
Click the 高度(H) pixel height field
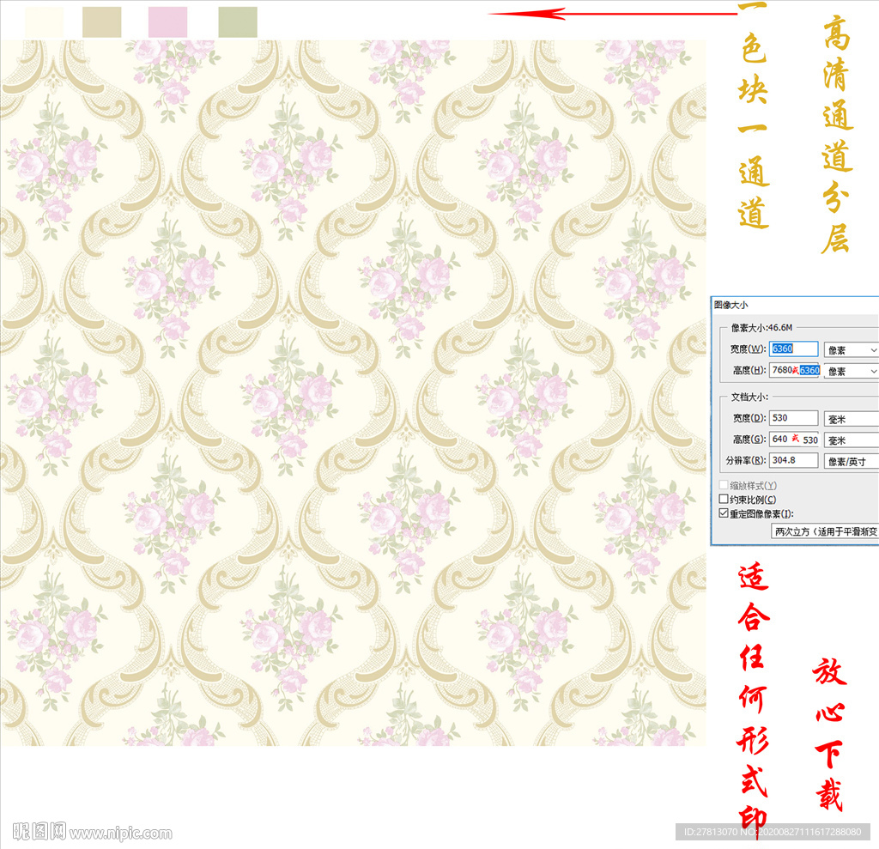click(793, 370)
